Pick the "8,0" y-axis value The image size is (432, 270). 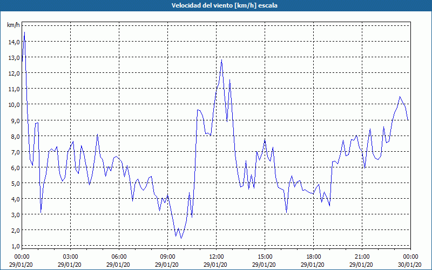tap(15, 137)
